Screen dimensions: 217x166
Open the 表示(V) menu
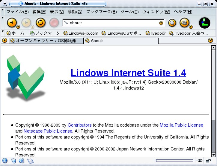pos(57,12)
